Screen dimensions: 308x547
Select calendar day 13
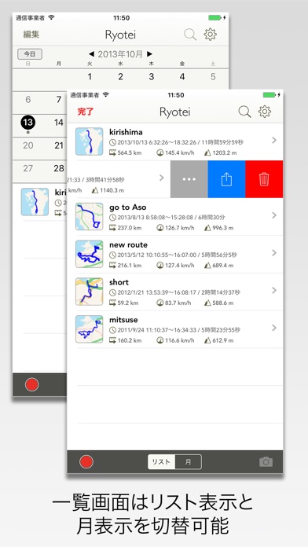[x=28, y=123]
